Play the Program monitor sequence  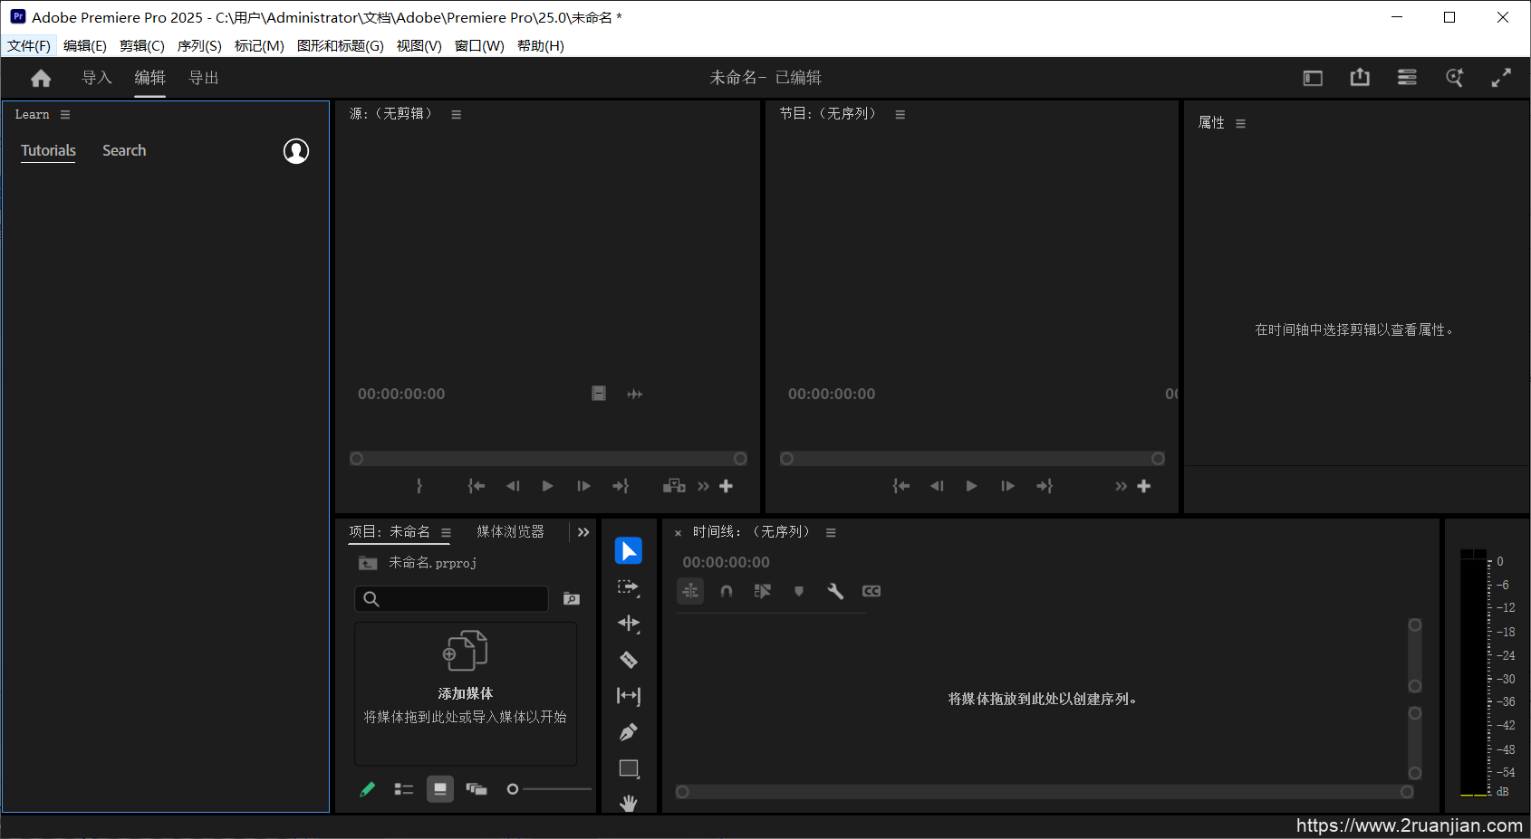tap(971, 486)
